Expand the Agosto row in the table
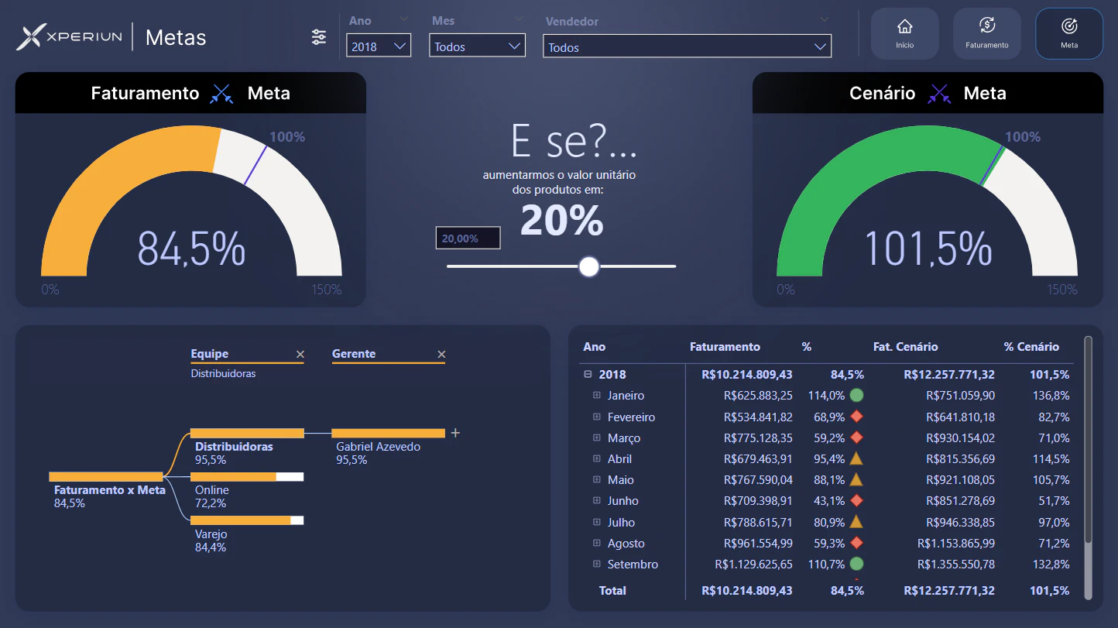Image resolution: width=1118 pixels, height=628 pixels. [x=596, y=543]
